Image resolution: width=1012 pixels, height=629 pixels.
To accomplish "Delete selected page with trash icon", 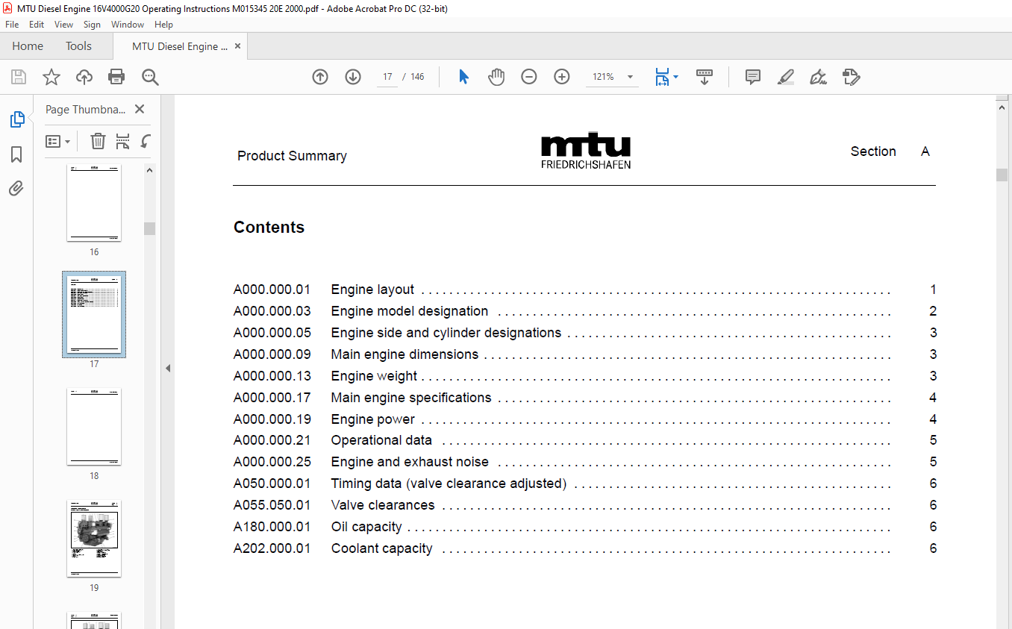I will click(98, 141).
